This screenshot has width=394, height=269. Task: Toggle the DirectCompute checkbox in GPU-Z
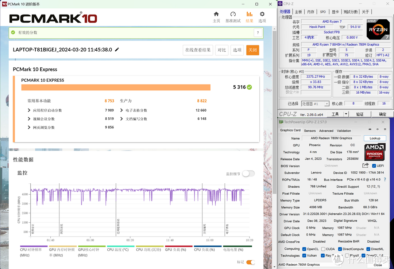340,249
